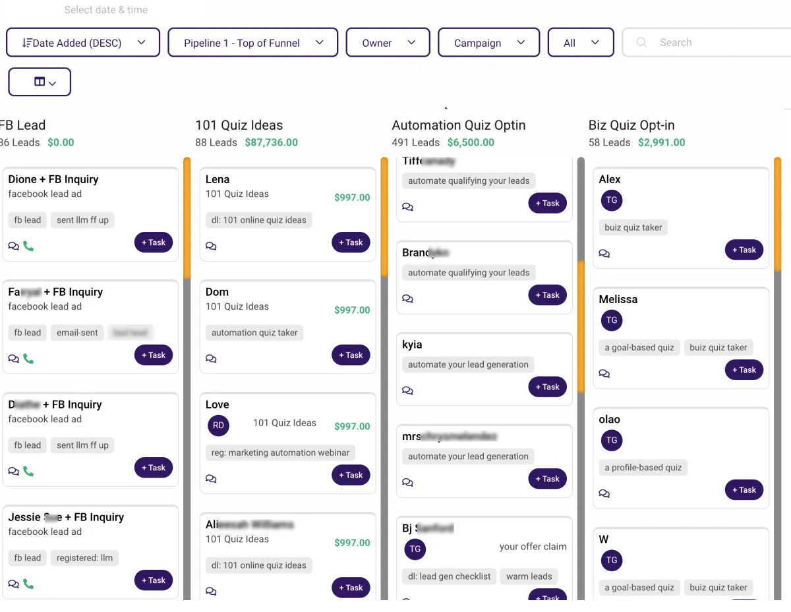Viewport: 791px width, 612px height.
Task: Click the search magnifier icon
Action: pos(641,42)
